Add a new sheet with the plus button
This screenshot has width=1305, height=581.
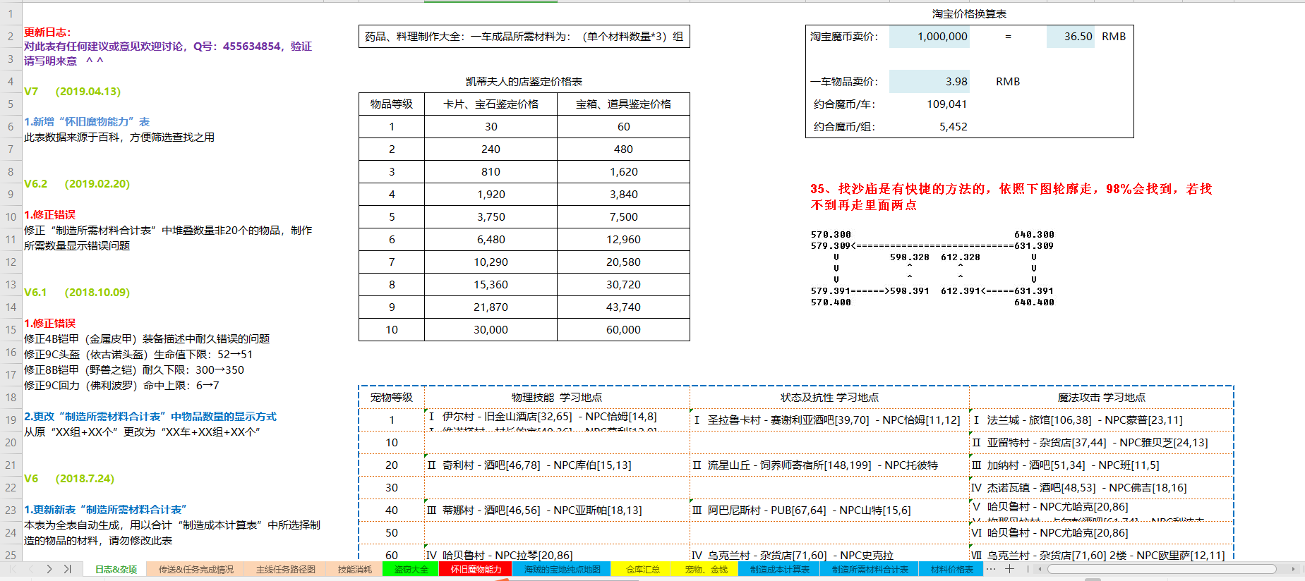pos(1010,569)
